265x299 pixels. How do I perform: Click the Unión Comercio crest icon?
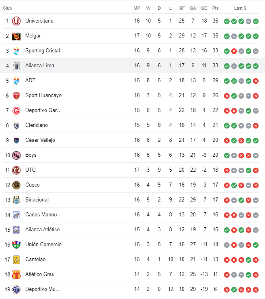tap(16, 245)
